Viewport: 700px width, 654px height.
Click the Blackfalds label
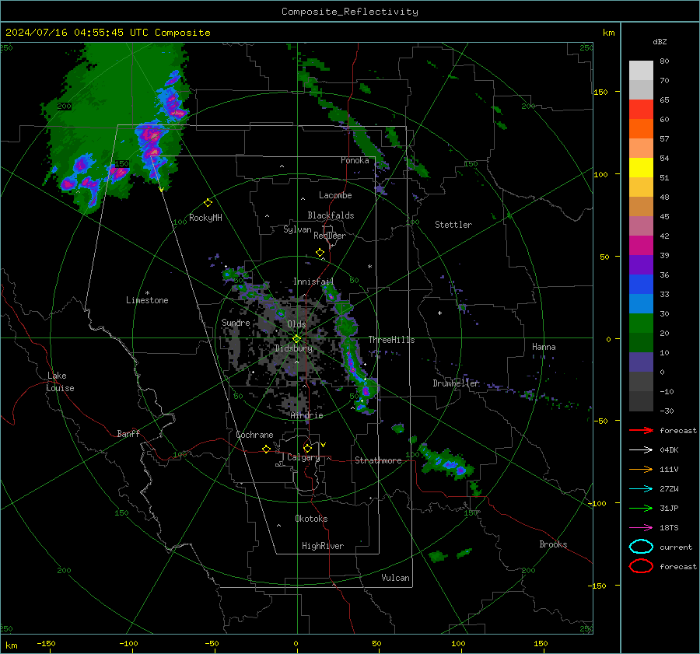(331, 215)
